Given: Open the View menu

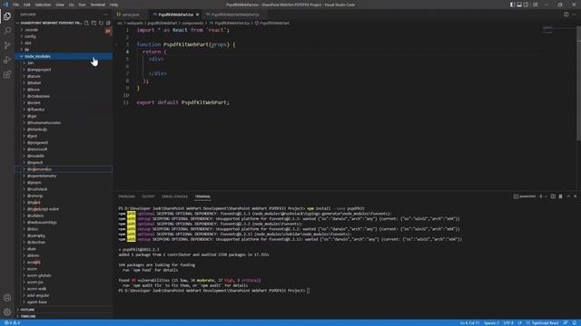Looking at the screenshot, I should pyautogui.click(x=60, y=5).
